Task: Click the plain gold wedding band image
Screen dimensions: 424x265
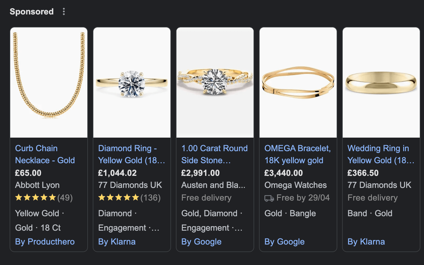Action: tap(381, 82)
